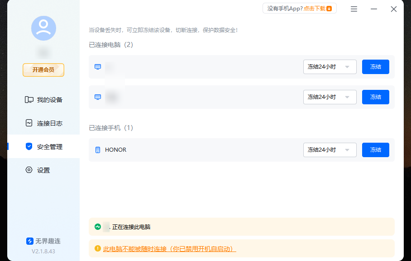Click the green connection status icon
Screen dimensions: 411x261
pyautogui.click(x=97, y=226)
